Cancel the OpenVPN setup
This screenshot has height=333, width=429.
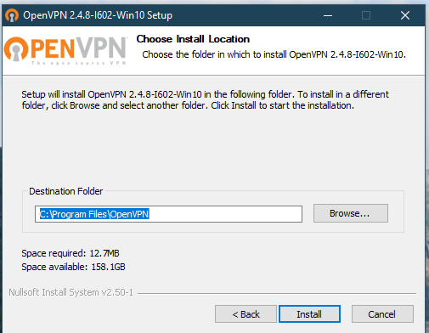tap(382, 313)
